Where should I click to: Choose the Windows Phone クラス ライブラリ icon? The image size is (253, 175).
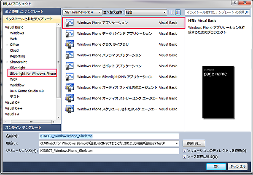pyautogui.click(x=70, y=44)
